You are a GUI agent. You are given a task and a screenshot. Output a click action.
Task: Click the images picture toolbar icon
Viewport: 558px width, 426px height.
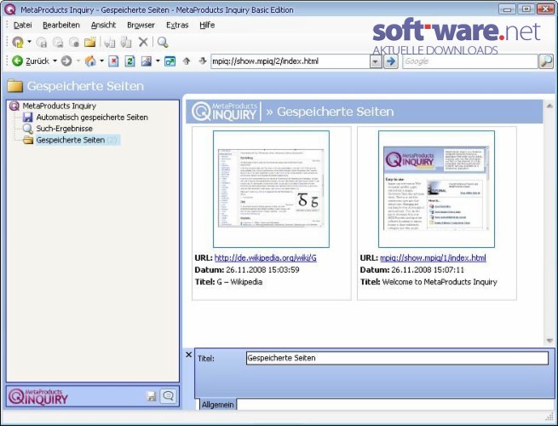(x=147, y=61)
